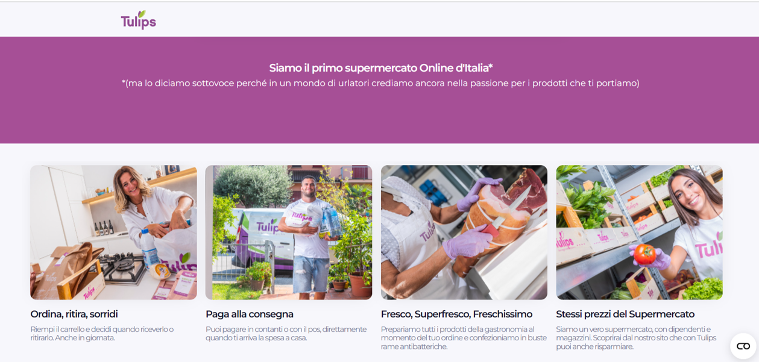Click 'Siamo il primo supermercato Online d'Italia' banner title

point(381,68)
